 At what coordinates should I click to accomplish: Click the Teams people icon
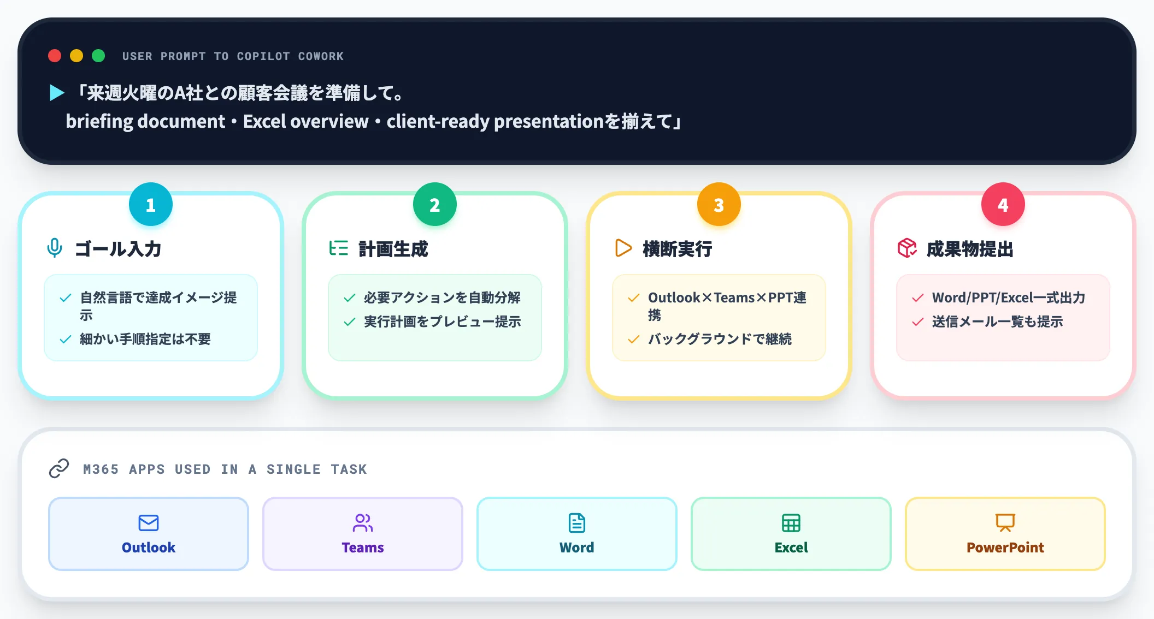point(363,523)
